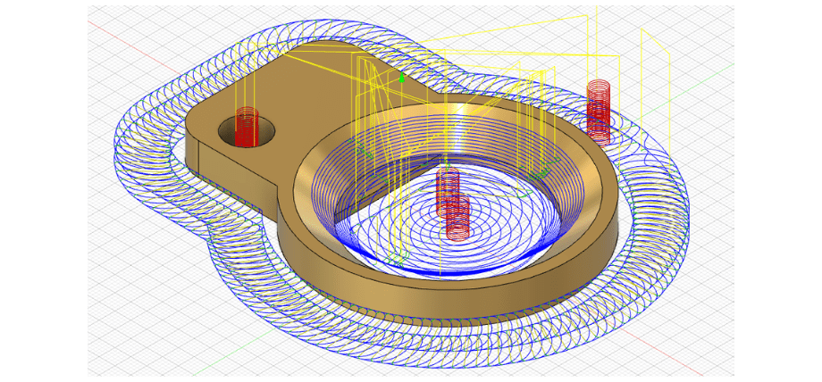The height and width of the screenshot is (382, 822).
Task: Select the red helical ramp outside the part
Action: pyautogui.click(x=599, y=112)
